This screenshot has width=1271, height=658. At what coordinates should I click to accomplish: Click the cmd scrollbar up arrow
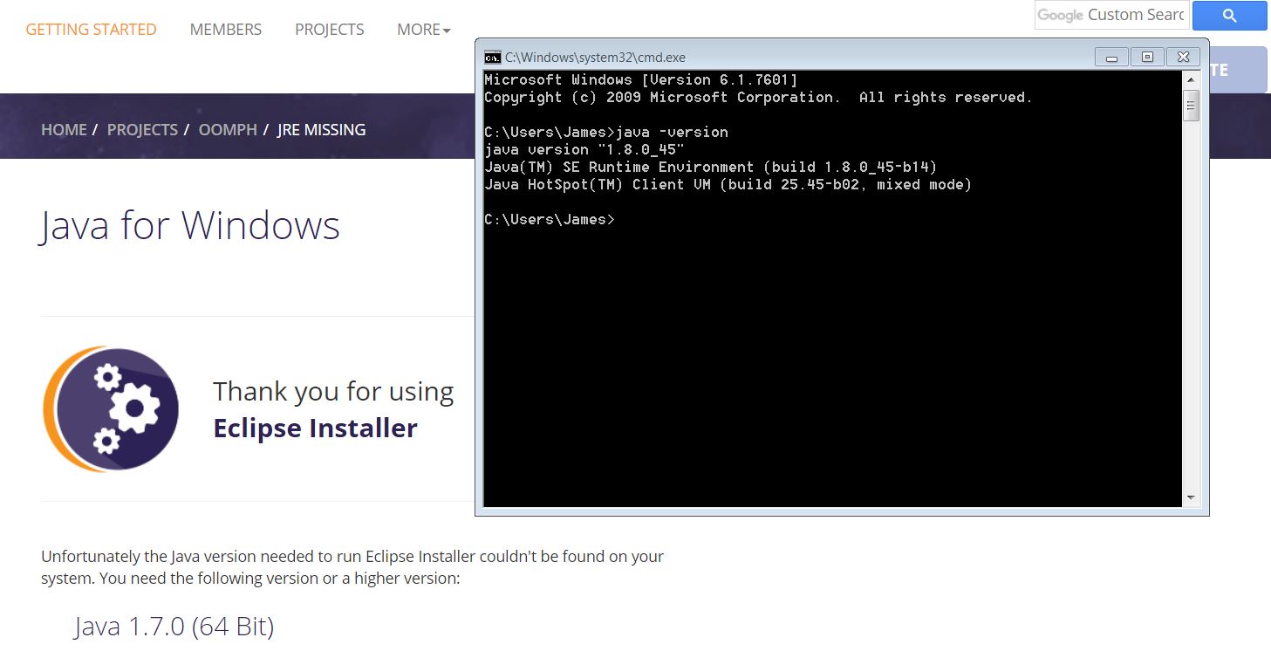pos(1192,79)
